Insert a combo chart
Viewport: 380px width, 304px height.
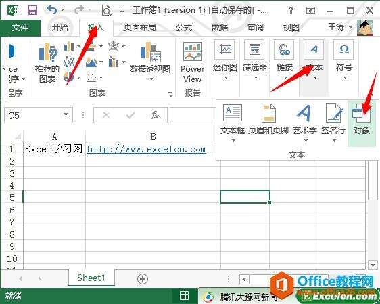pos(114,62)
